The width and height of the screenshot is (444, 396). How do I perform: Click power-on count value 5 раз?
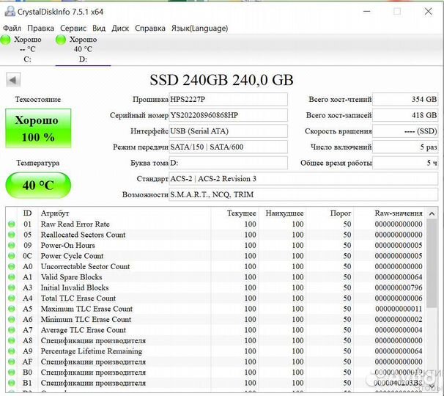[x=405, y=147]
